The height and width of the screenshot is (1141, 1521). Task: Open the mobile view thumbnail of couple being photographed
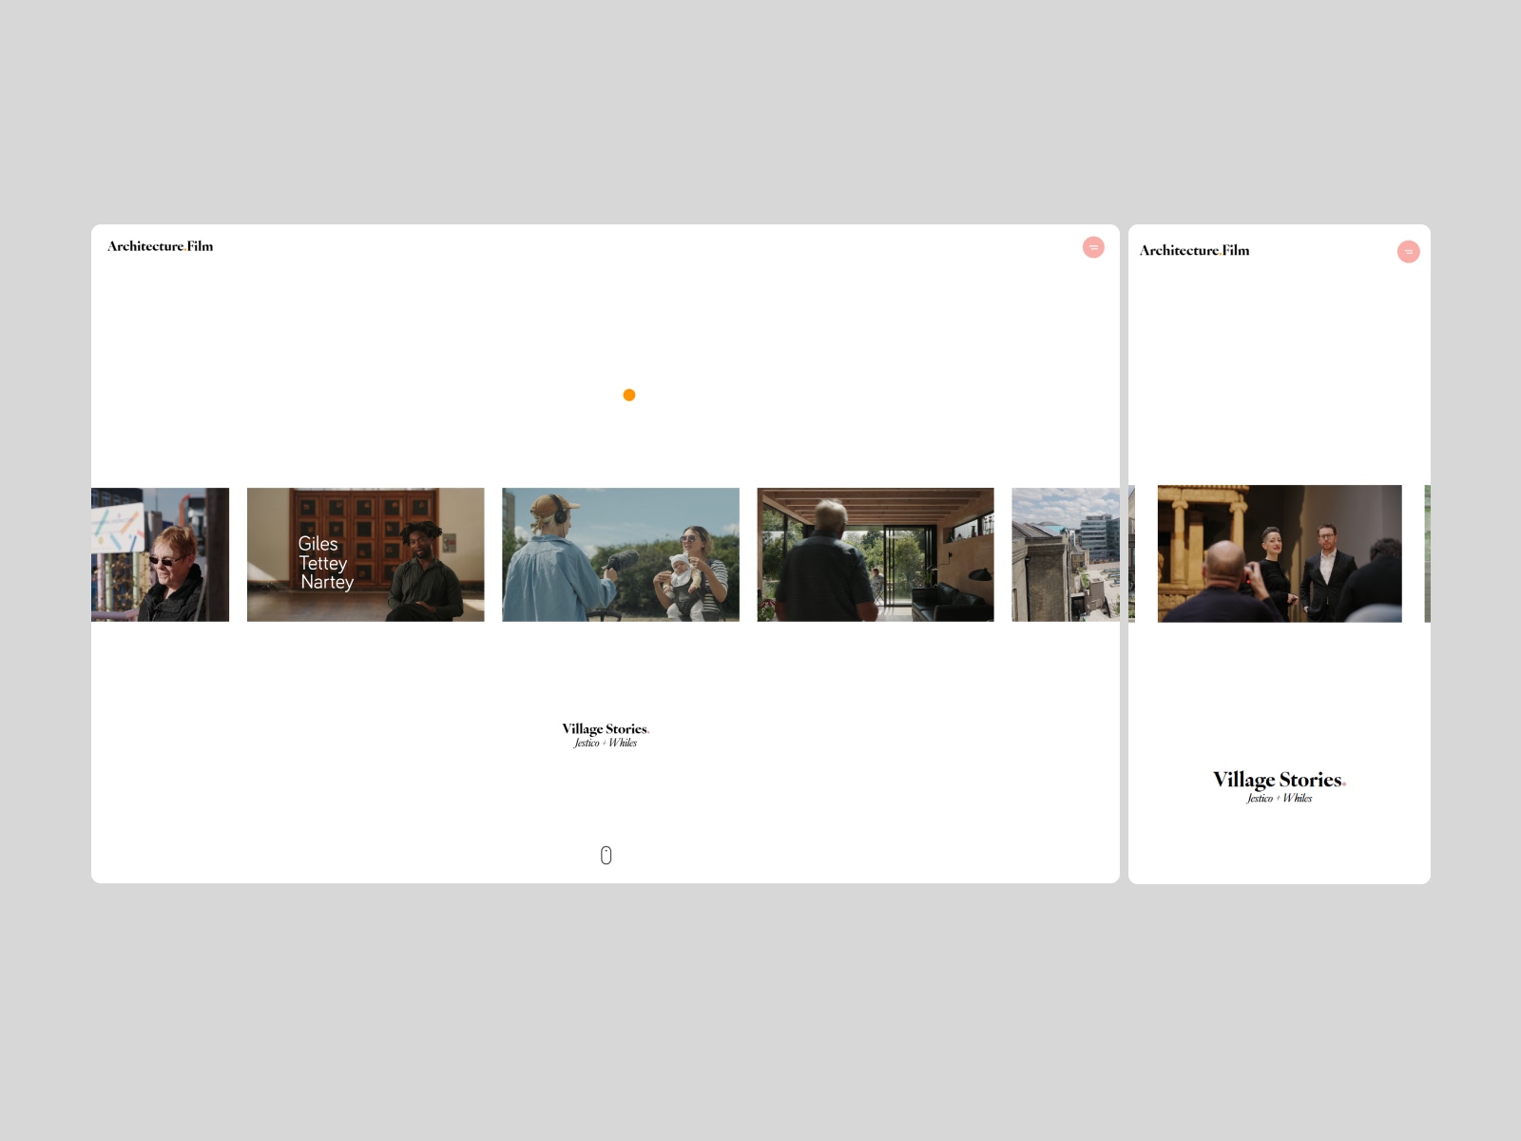pos(1280,553)
